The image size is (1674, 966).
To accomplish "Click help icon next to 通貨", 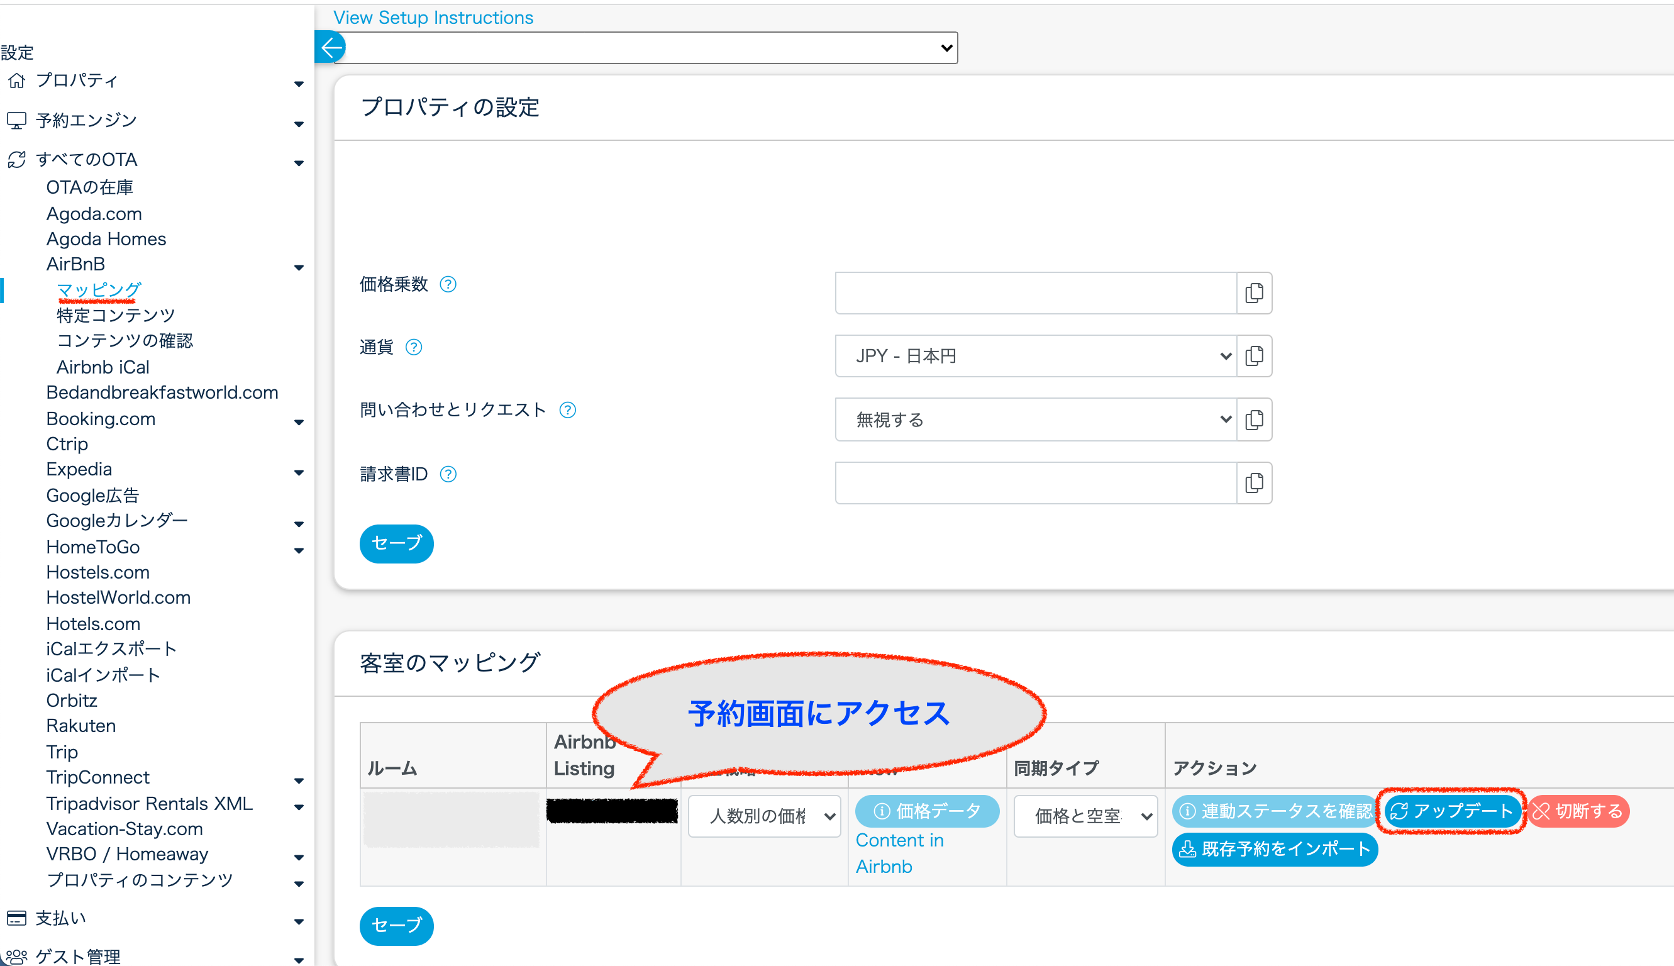I will pos(414,347).
